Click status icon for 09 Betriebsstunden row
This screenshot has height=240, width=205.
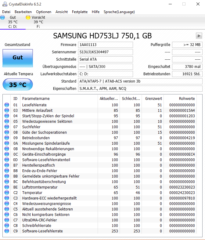coord(7,138)
